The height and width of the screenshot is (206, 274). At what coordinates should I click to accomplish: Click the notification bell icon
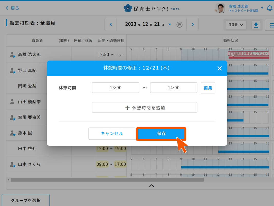click(x=269, y=8)
